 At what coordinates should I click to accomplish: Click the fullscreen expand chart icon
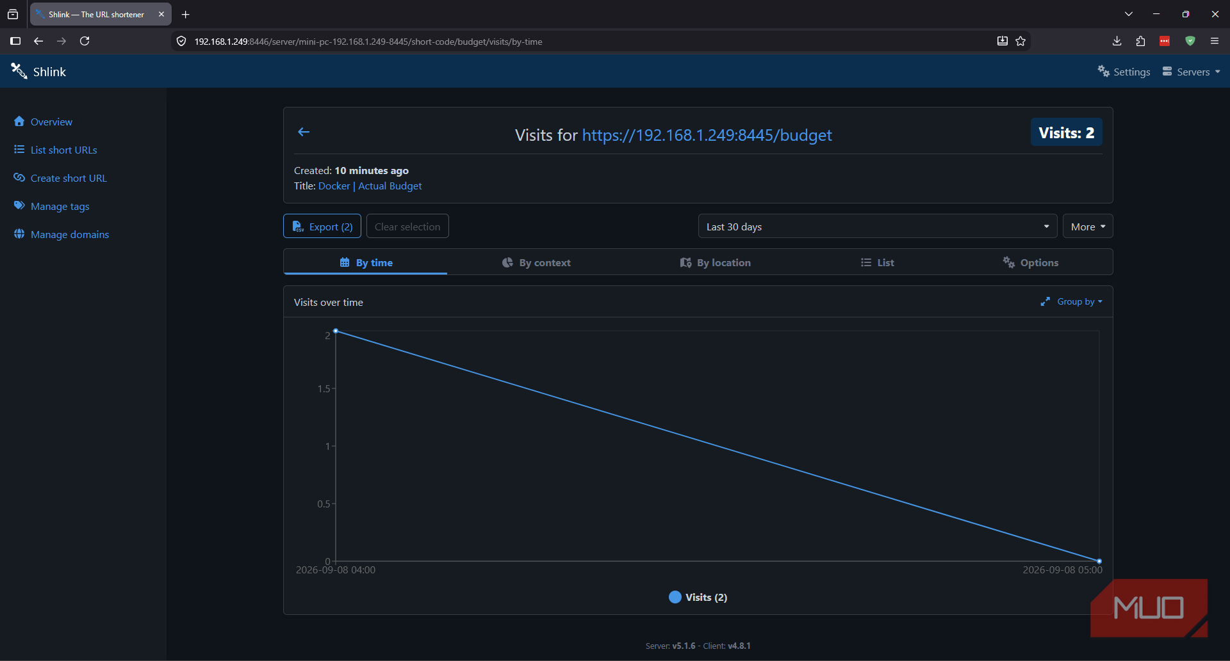pos(1045,301)
